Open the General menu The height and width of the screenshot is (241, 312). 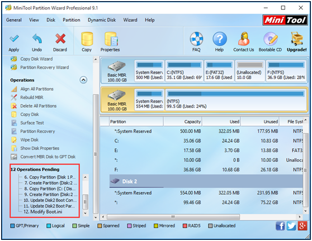(14, 20)
